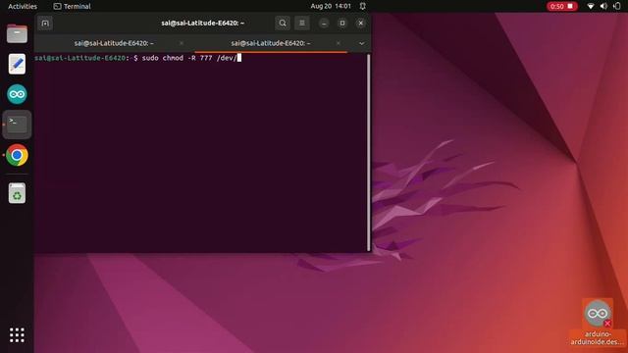628x353 pixels.
Task: Open Arduino IDE from the dock
Action: tap(17, 94)
